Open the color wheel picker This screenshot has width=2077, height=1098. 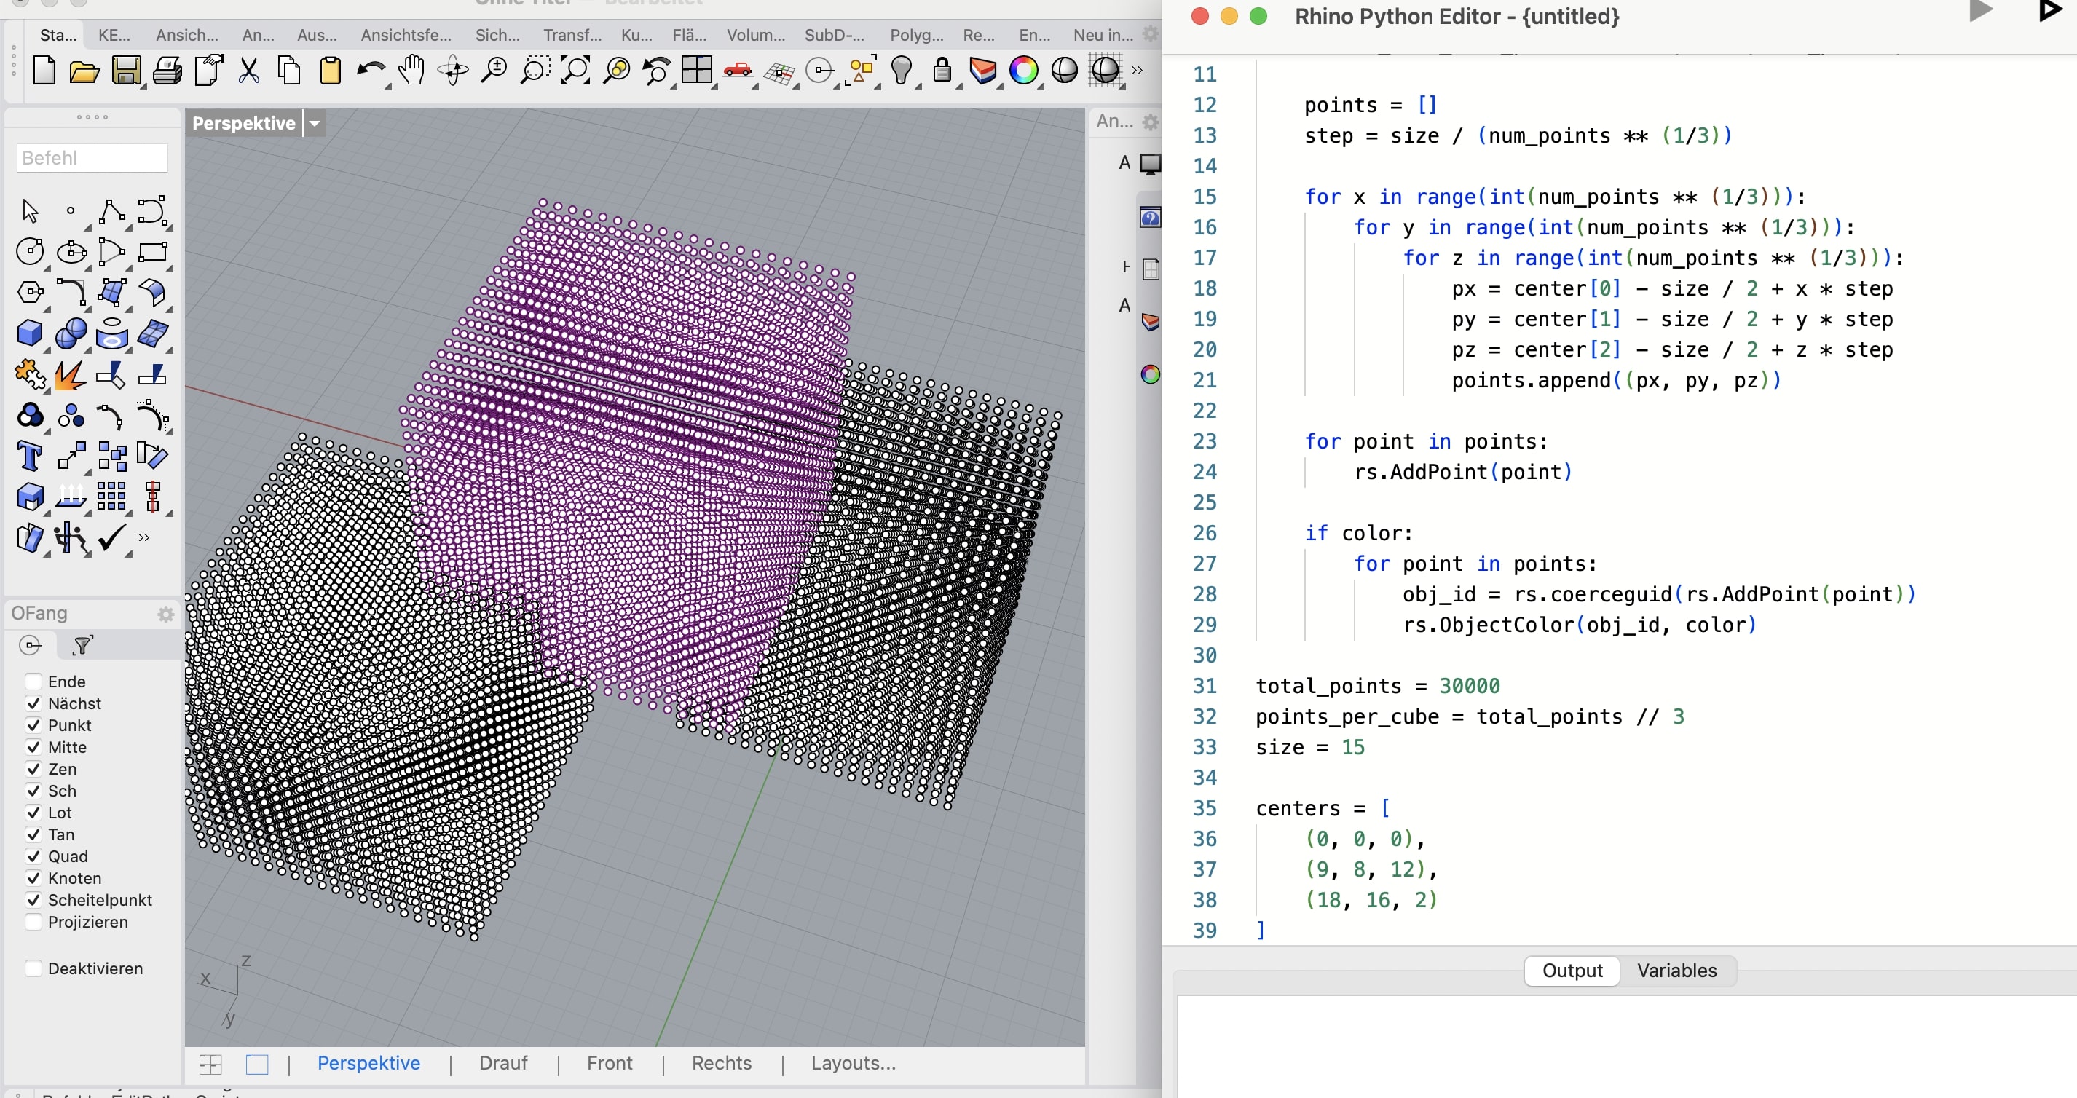click(x=1024, y=71)
